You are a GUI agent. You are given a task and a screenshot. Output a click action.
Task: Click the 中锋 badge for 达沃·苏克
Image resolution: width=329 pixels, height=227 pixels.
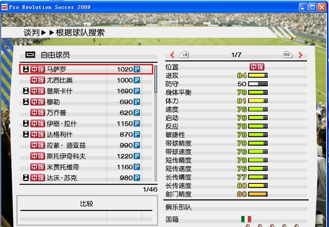[37, 178]
